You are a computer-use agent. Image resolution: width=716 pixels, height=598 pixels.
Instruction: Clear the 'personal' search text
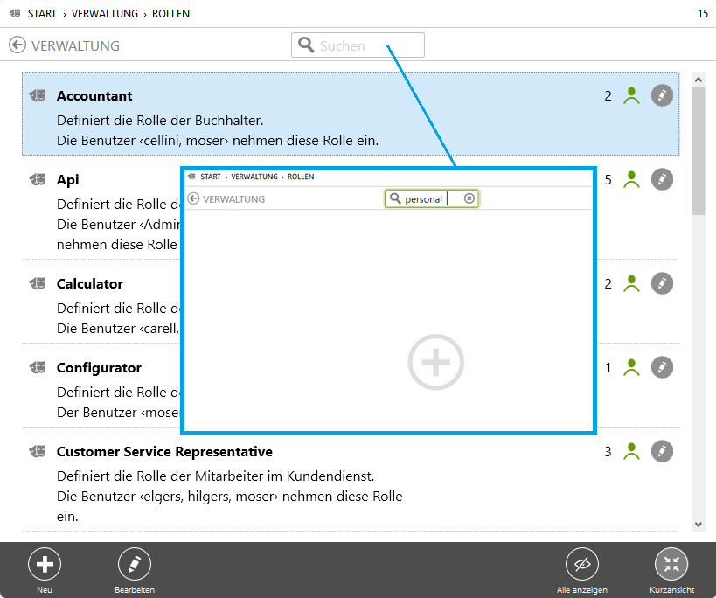coord(469,199)
